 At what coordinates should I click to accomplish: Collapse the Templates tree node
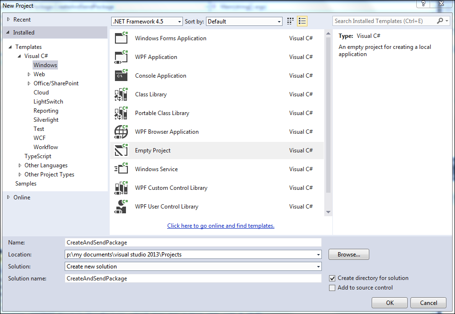click(10, 47)
